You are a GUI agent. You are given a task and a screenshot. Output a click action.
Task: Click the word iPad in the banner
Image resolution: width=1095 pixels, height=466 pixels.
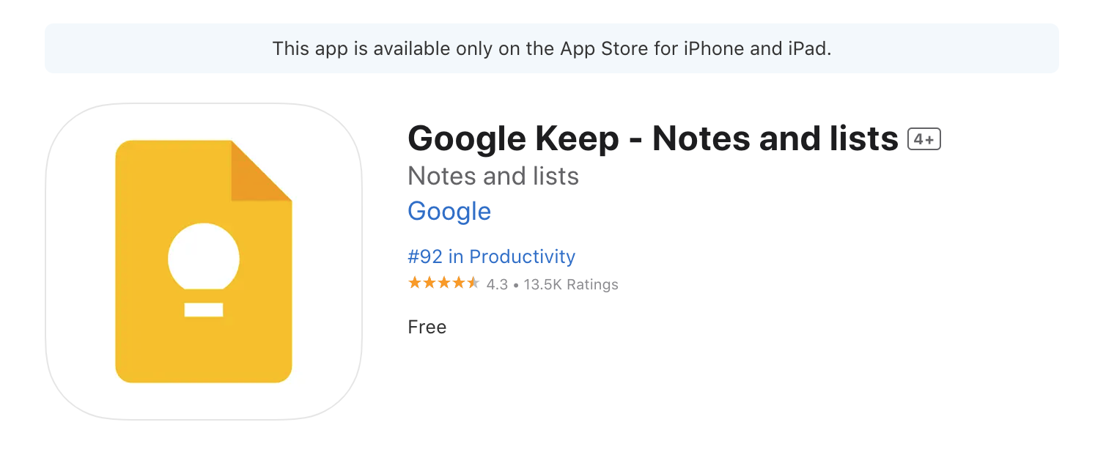(807, 48)
